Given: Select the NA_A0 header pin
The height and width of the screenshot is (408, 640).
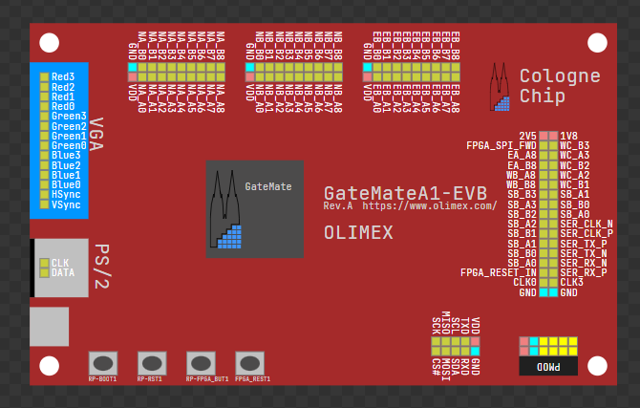Looking at the screenshot, I should point(142,76).
